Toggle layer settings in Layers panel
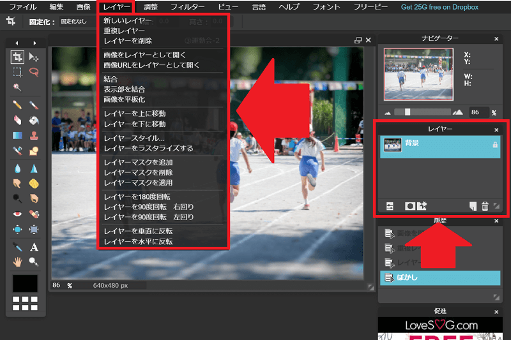The height and width of the screenshot is (340, 511). (390, 206)
